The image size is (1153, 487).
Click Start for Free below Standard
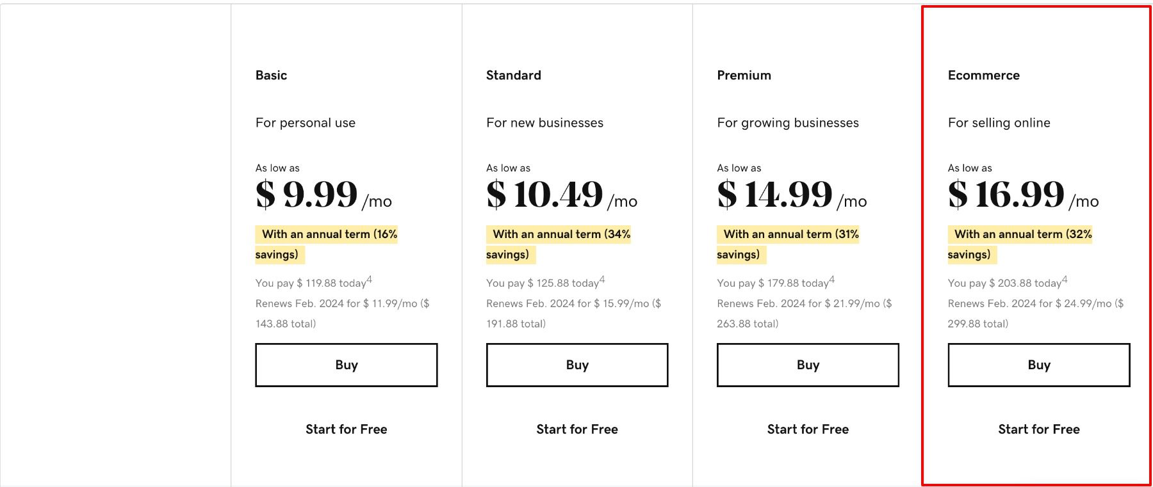pyautogui.click(x=576, y=429)
